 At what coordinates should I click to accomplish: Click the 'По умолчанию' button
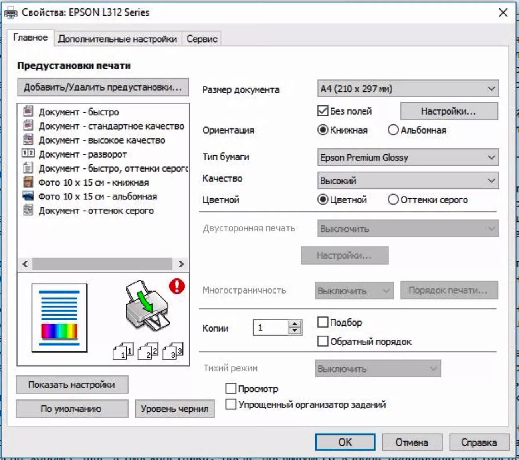click(72, 409)
